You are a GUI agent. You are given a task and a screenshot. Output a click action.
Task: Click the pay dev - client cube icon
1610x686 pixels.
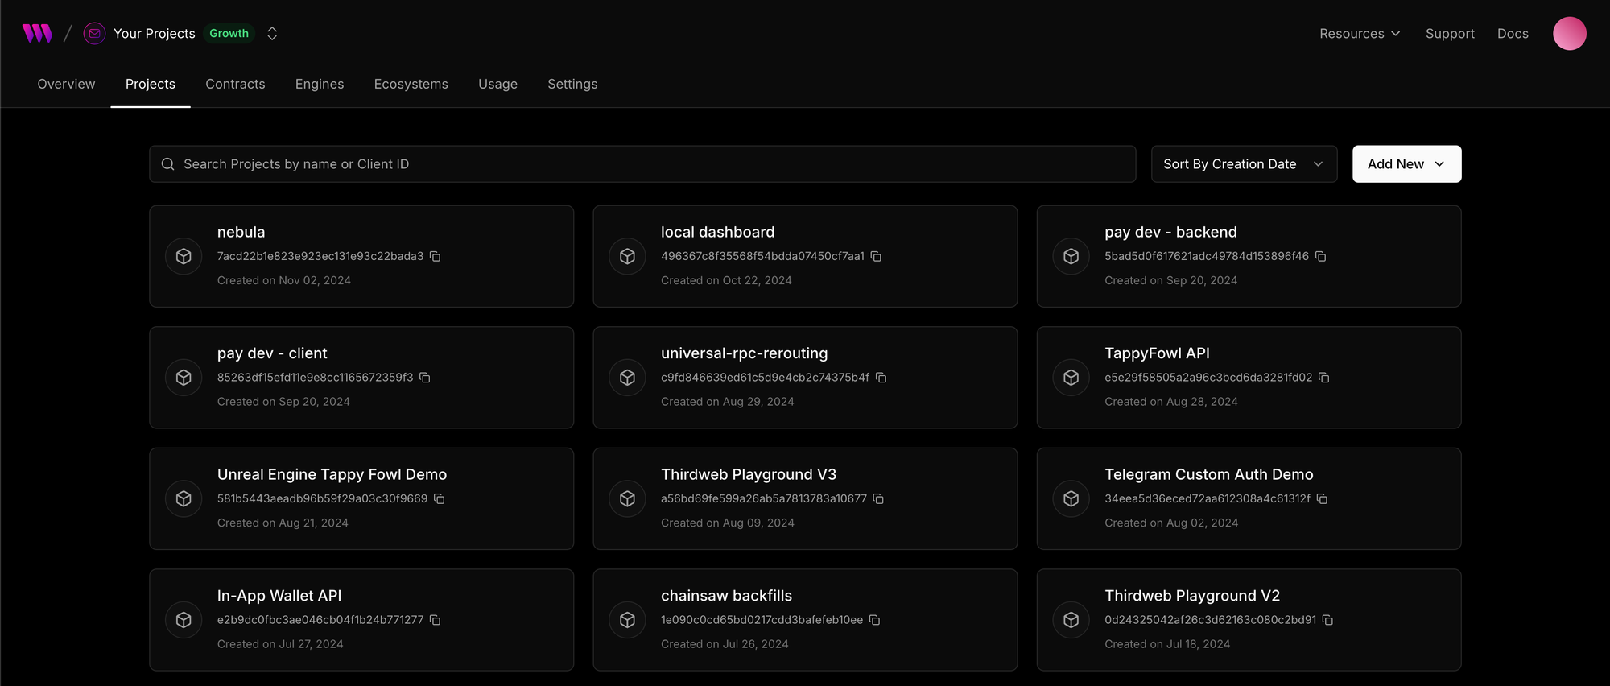click(x=184, y=378)
